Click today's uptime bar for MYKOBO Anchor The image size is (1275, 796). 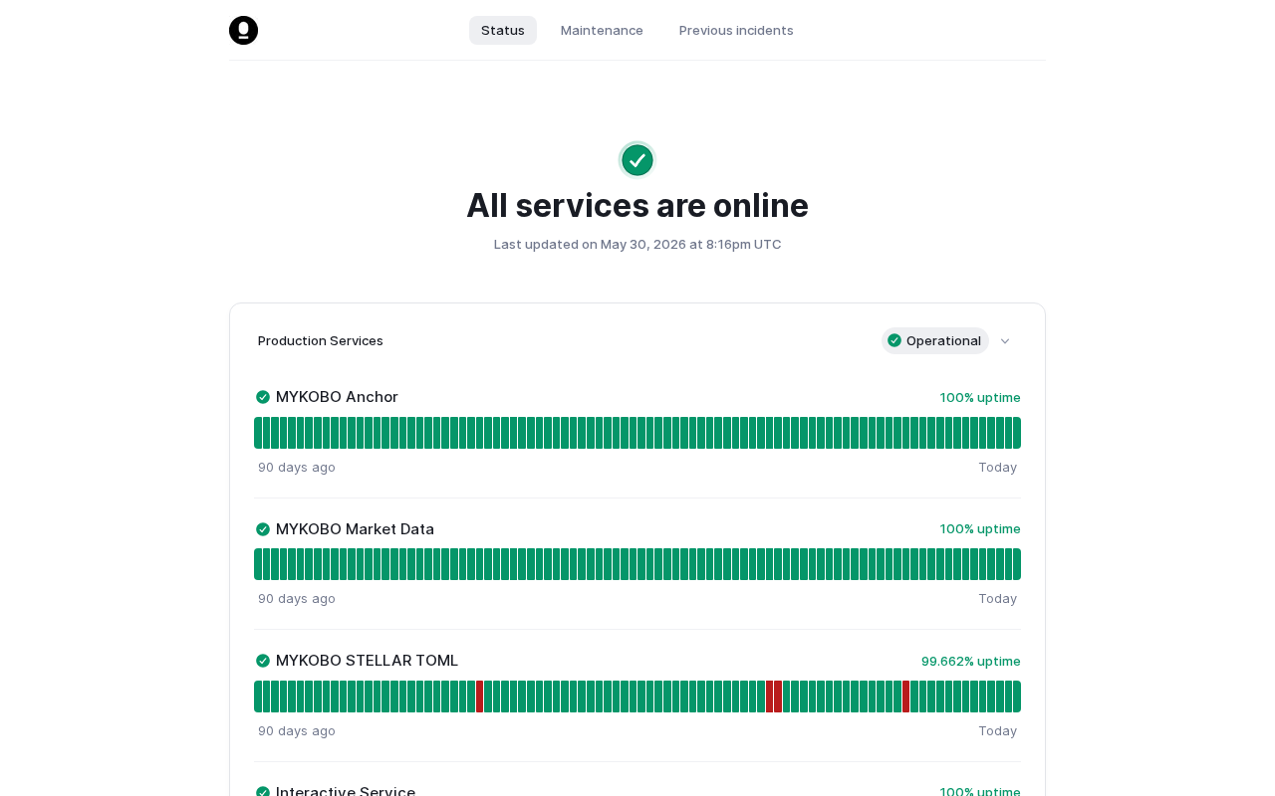(1017, 433)
